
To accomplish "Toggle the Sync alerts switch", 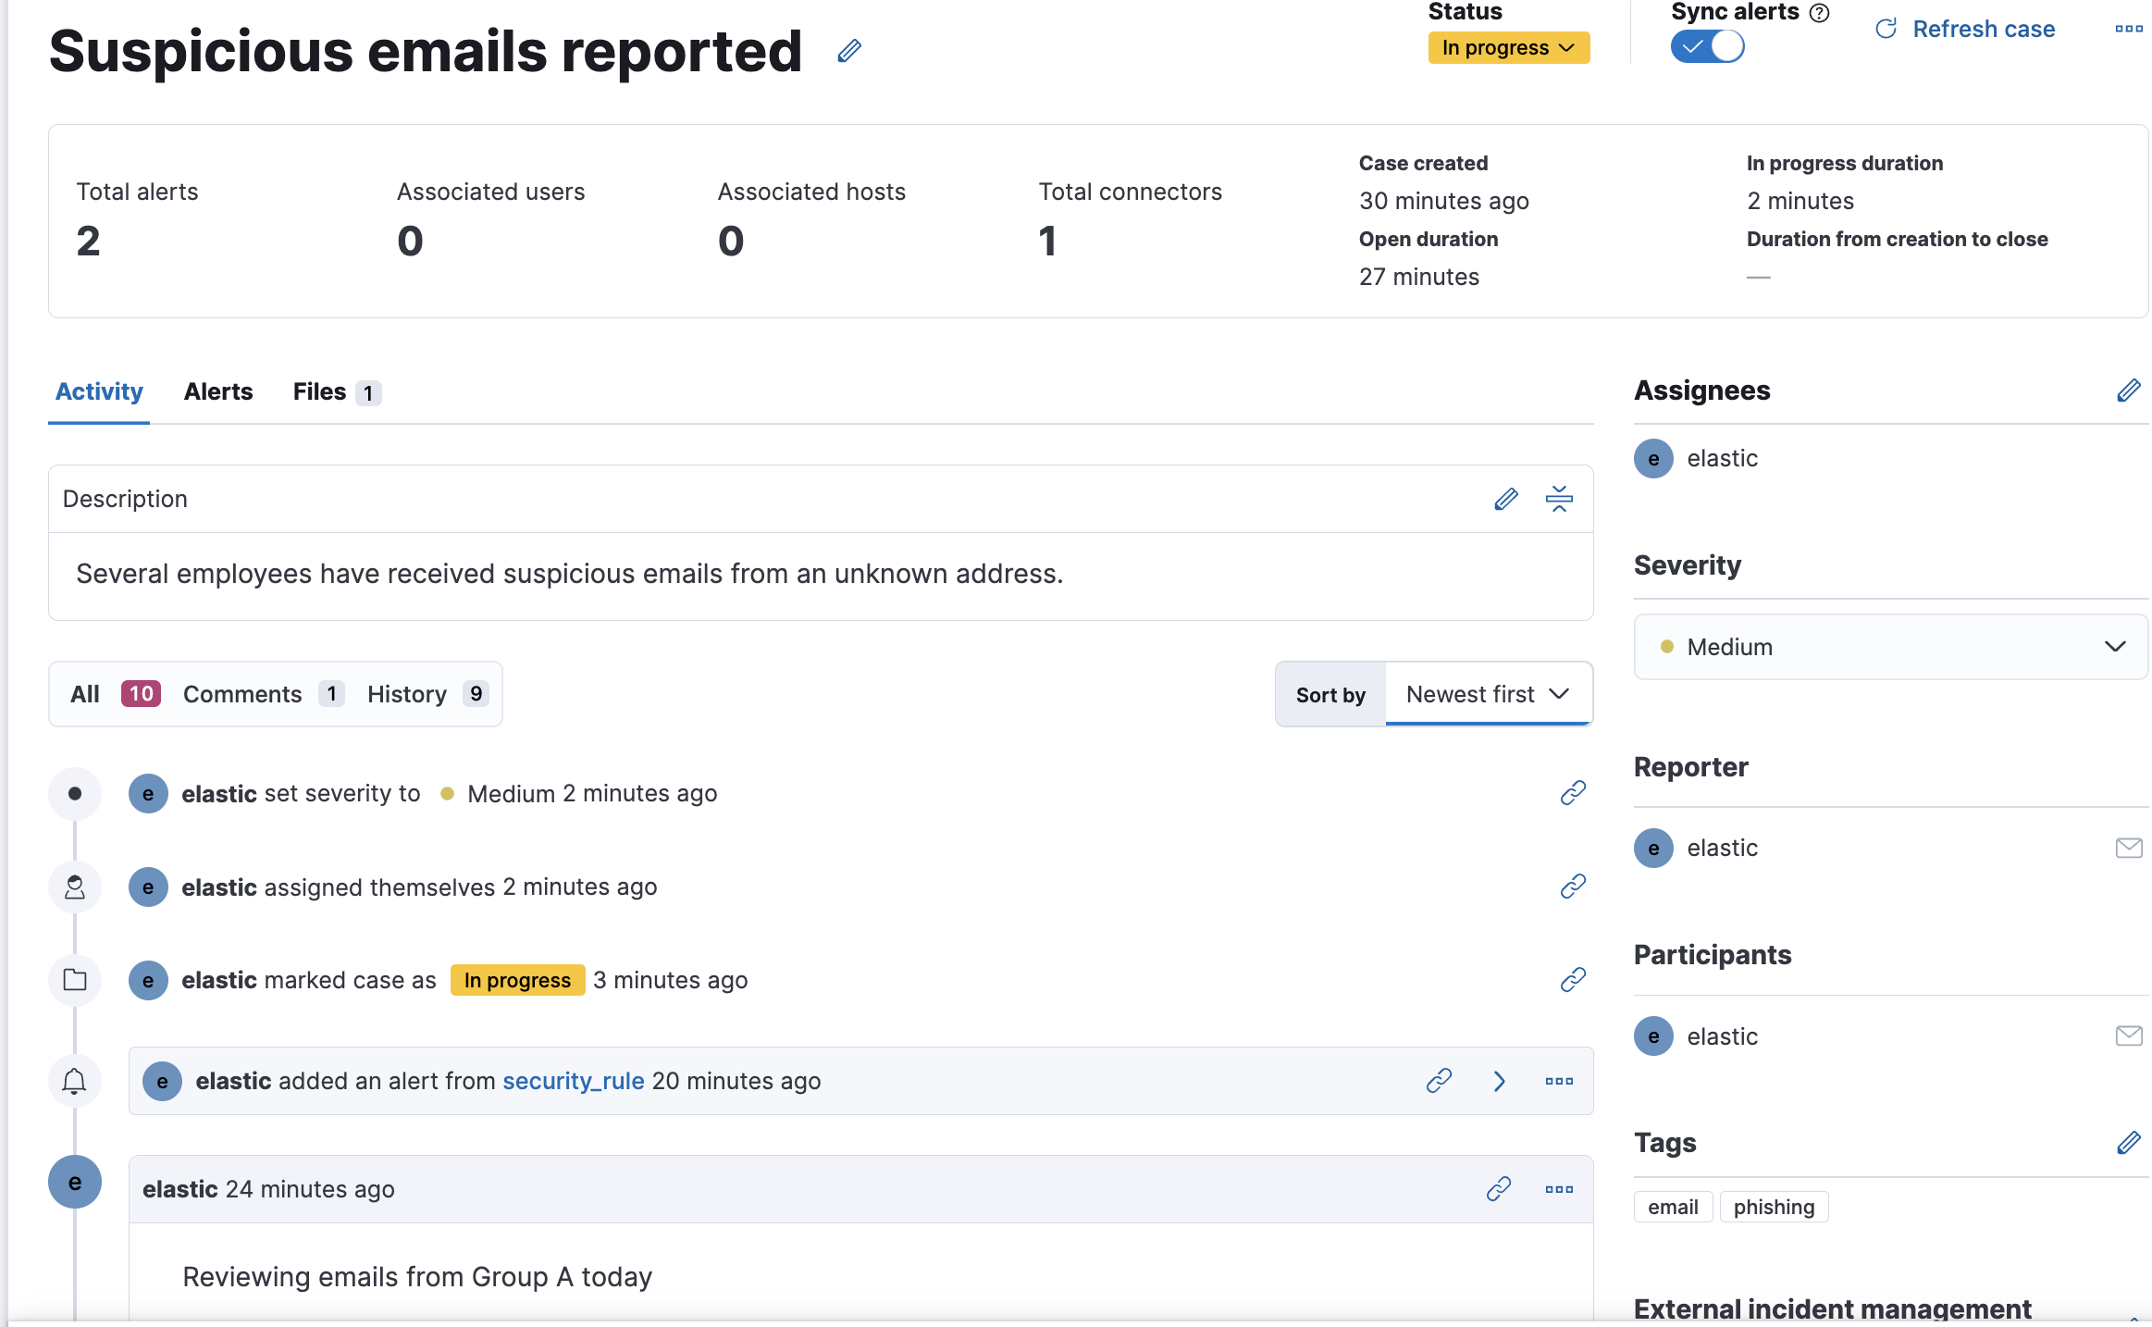I will pyautogui.click(x=1707, y=46).
